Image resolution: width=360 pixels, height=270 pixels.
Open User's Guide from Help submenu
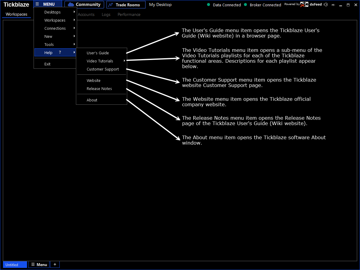point(102,53)
